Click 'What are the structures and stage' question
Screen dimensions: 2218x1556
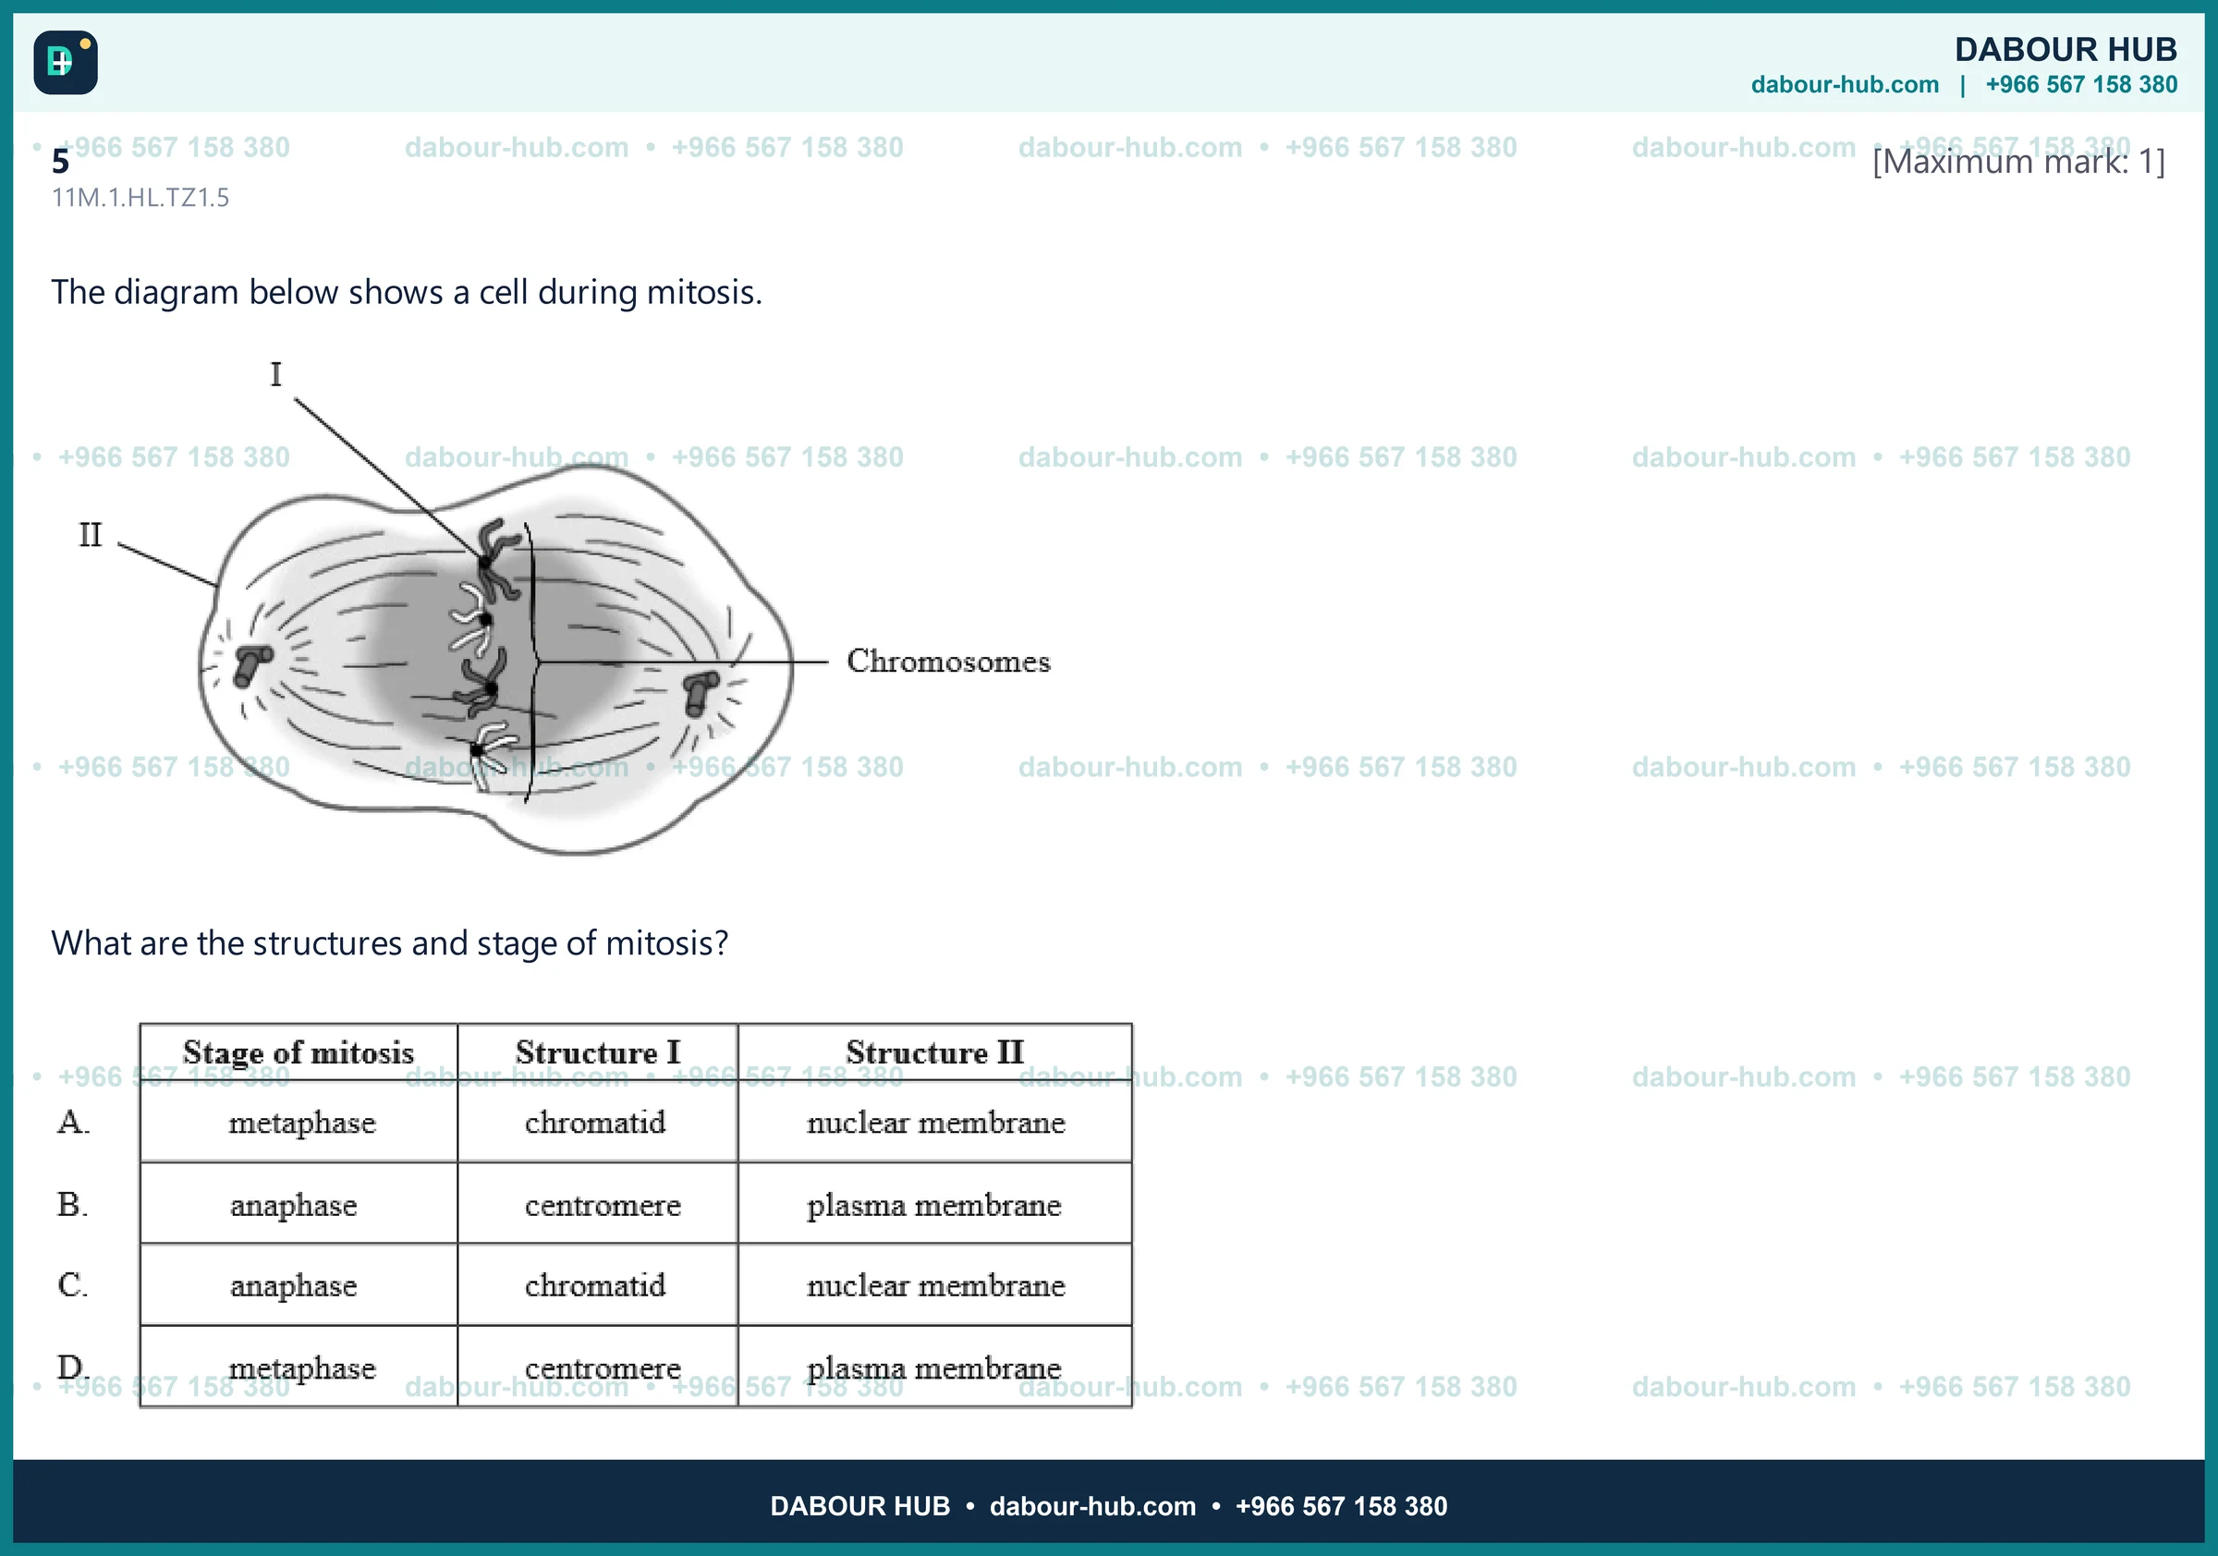point(389,943)
